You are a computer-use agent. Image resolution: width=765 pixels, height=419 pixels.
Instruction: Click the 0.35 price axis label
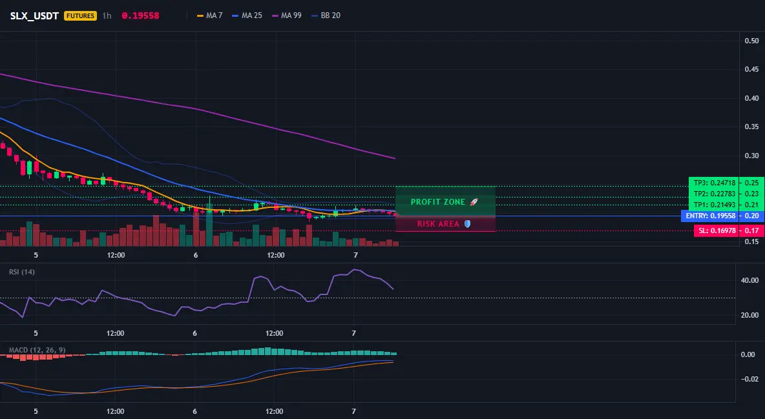(751, 127)
